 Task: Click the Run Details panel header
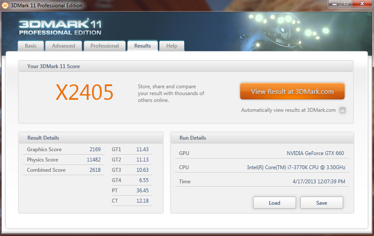(x=262, y=138)
